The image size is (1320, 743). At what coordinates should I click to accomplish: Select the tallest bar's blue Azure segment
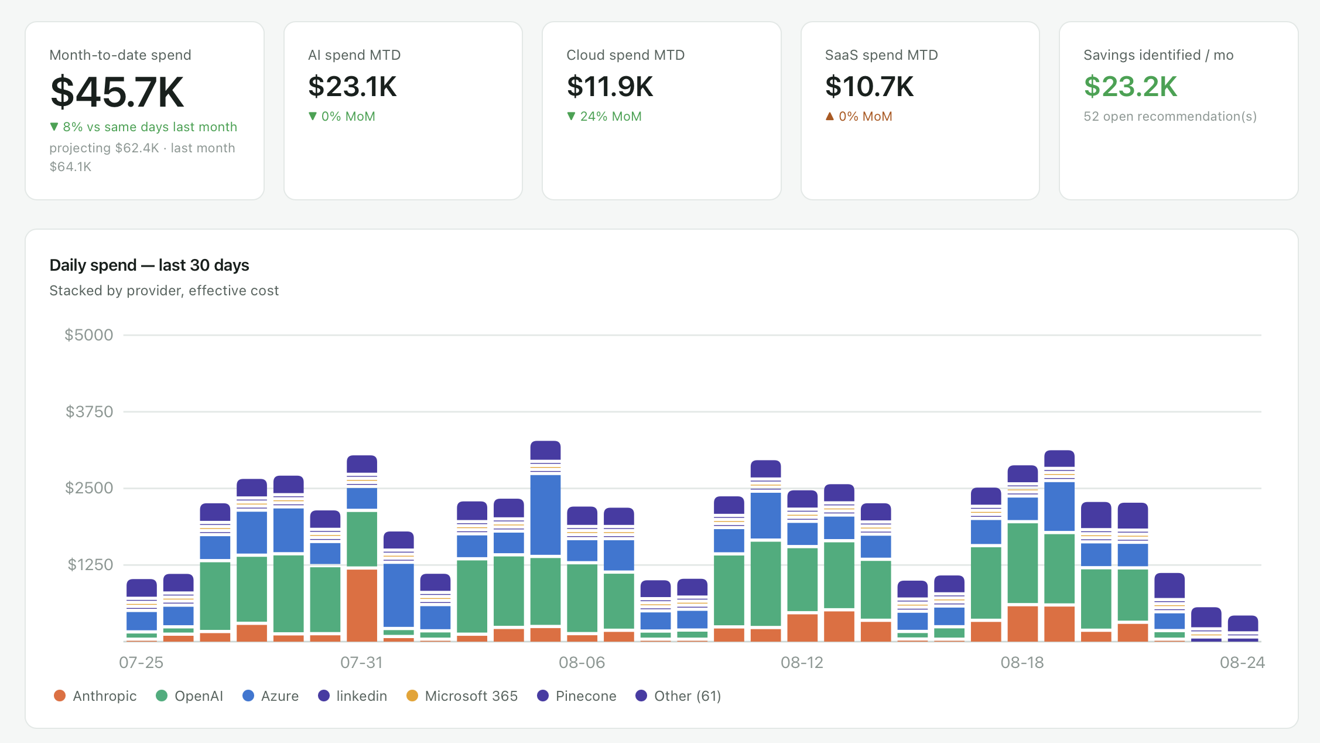point(545,515)
